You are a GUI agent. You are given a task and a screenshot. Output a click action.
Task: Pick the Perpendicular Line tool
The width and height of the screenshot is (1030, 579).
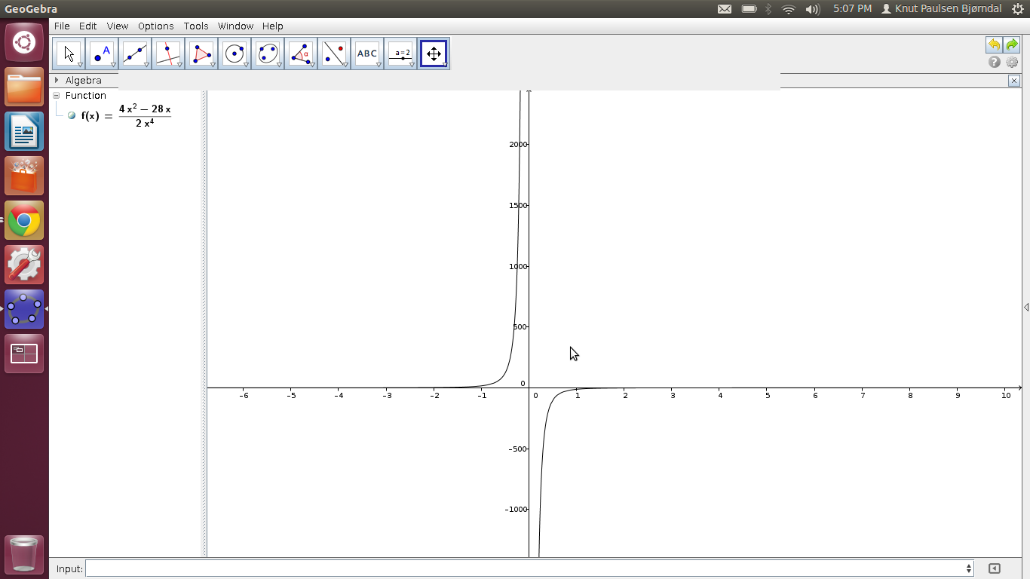click(168, 54)
